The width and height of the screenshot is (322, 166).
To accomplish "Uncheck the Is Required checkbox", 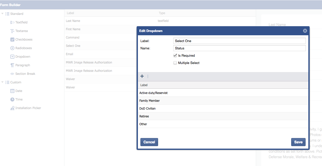I will pos(175,56).
